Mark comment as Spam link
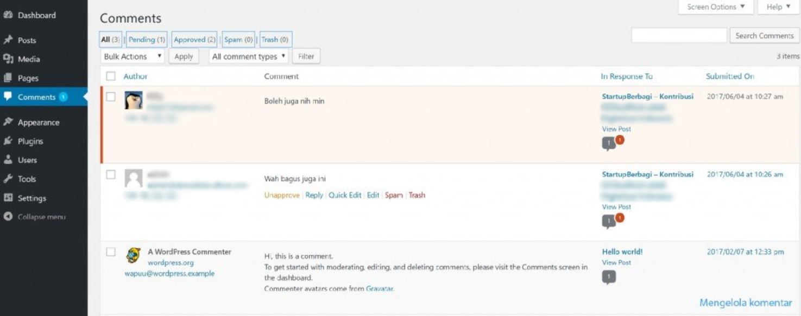Image resolution: width=801 pixels, height=316 pixels. pyautogui.click(x=394, y=195)
